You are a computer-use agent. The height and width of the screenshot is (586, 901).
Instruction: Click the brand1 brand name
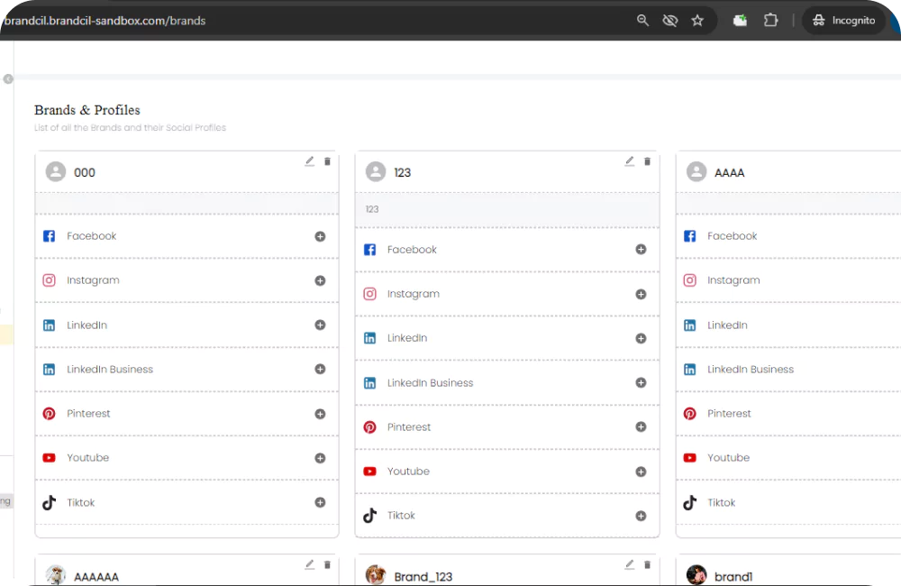click(x=733, y=577)
